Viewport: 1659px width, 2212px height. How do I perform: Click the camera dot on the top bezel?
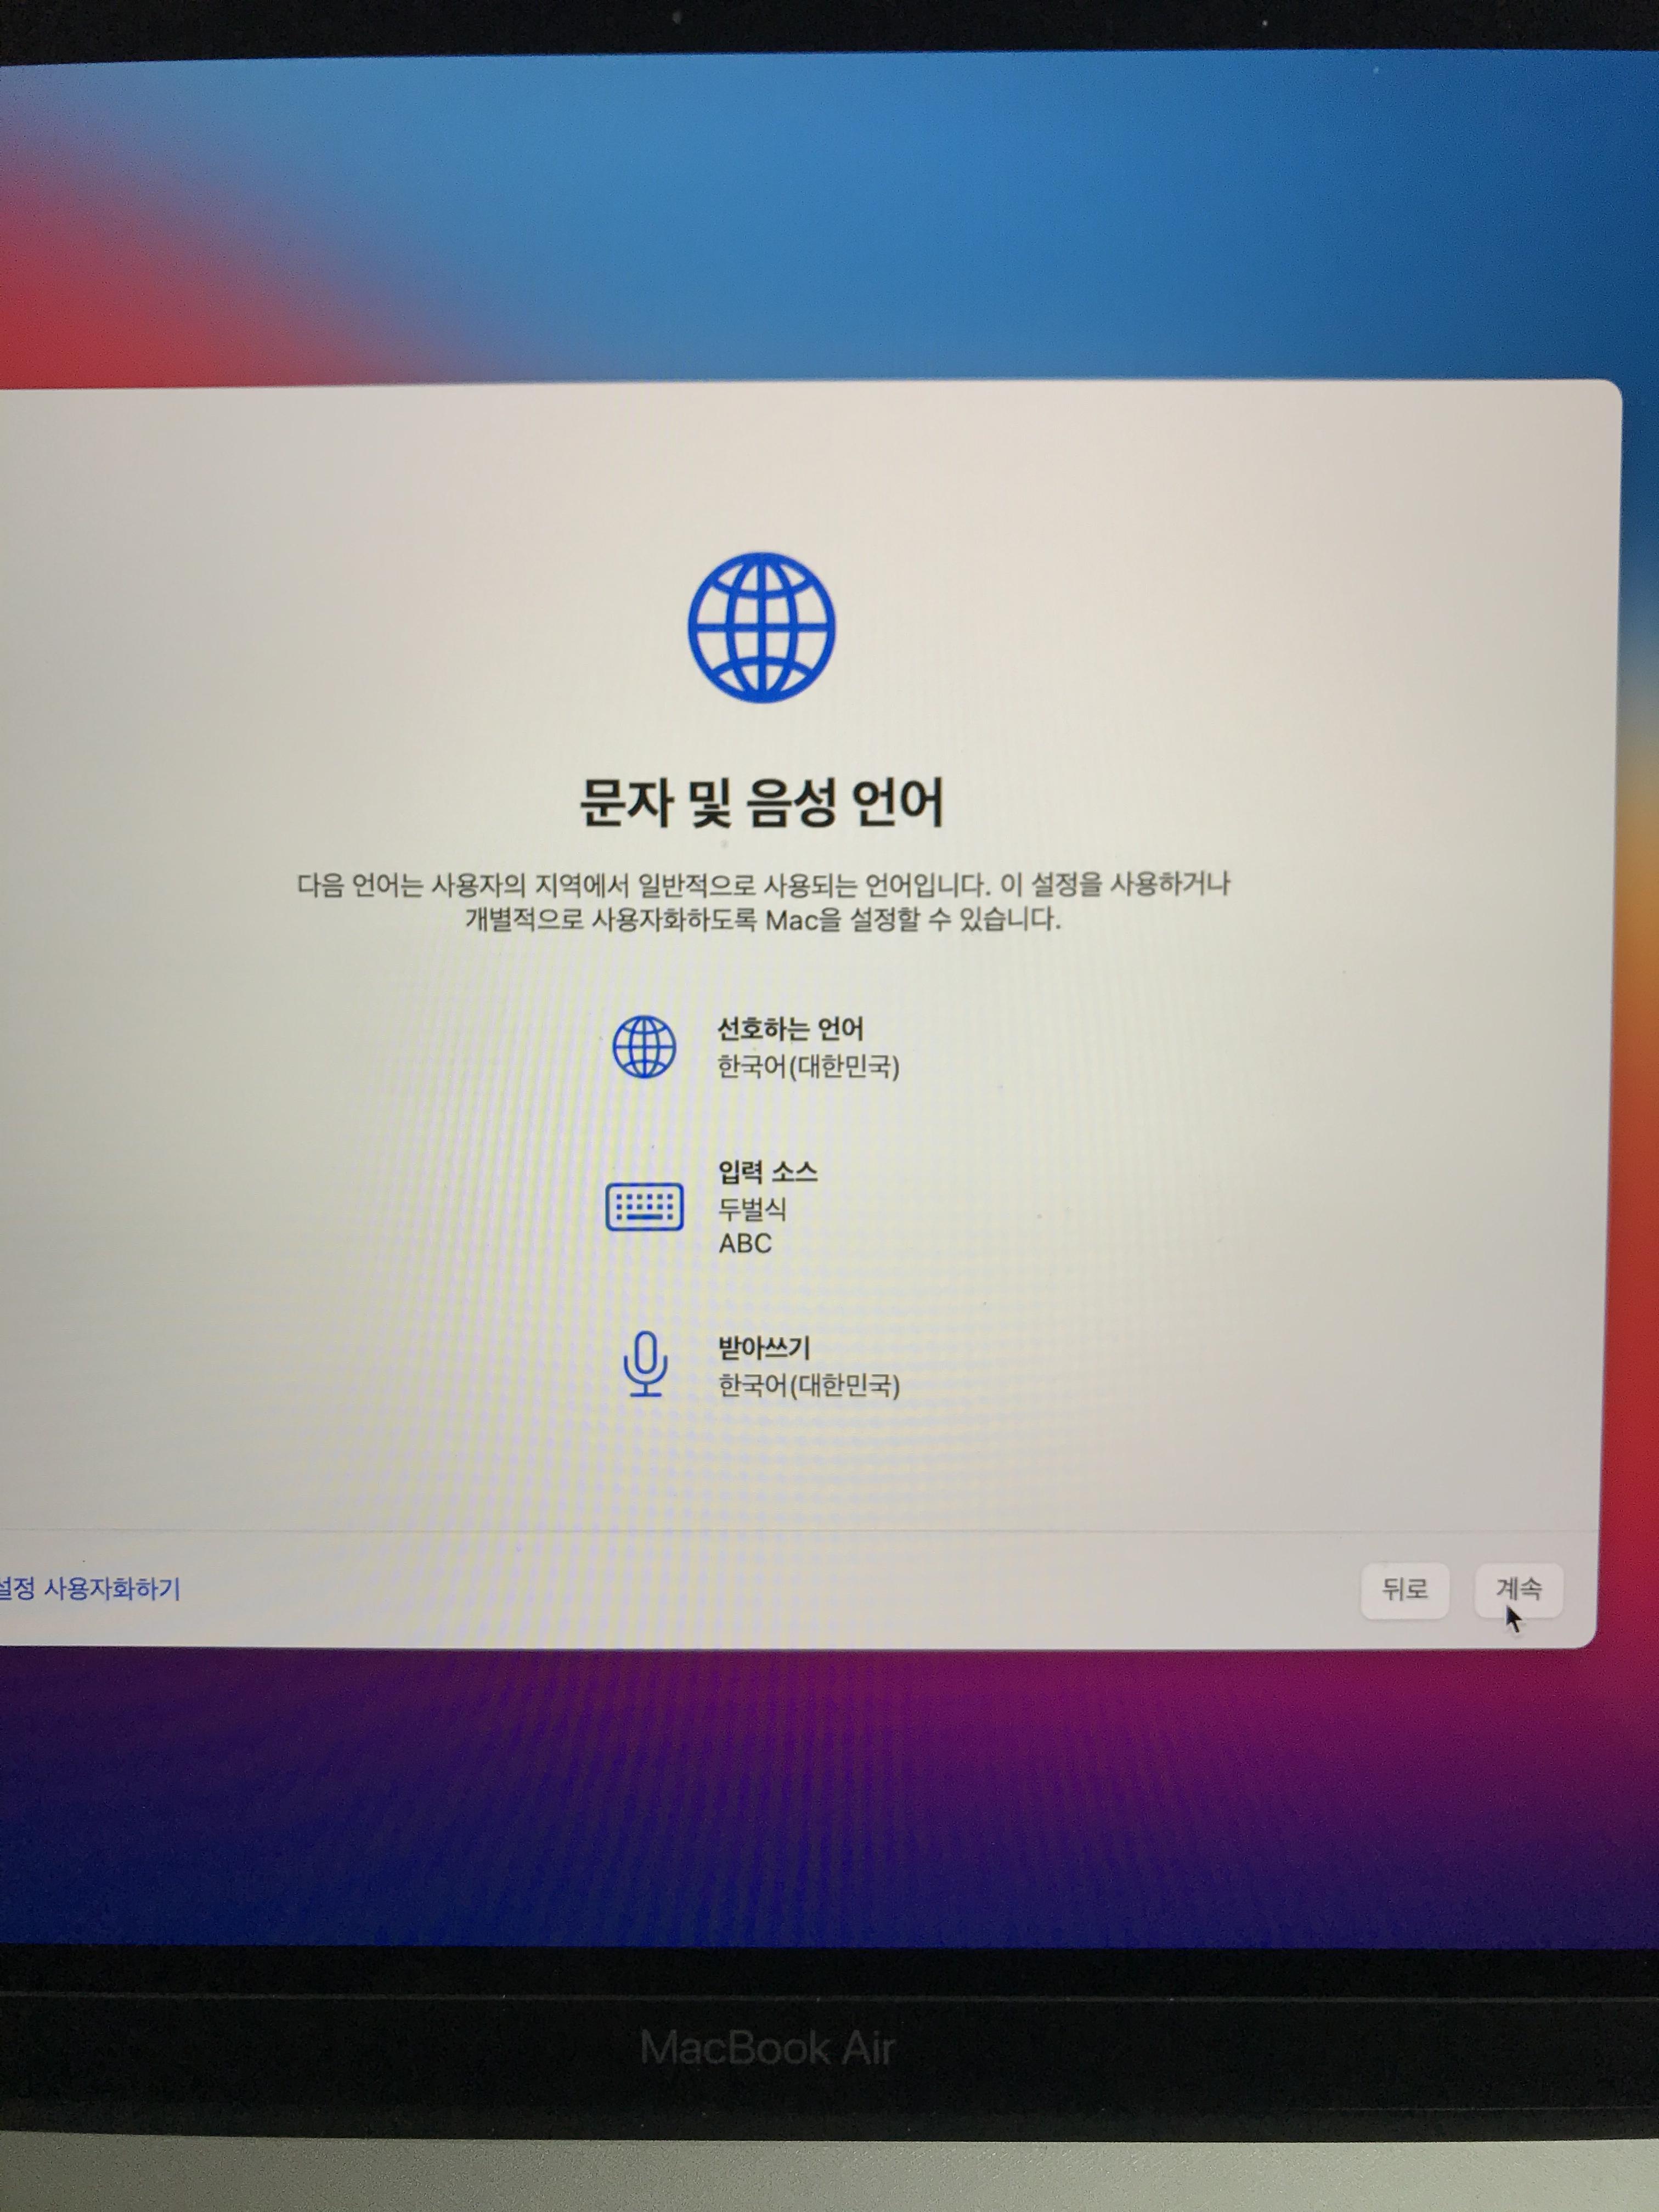(x=677, y=17)
